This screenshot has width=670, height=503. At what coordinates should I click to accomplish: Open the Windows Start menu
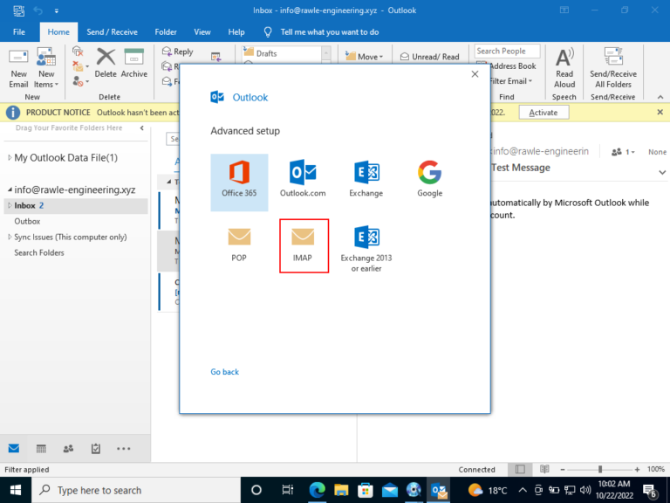click(x=16, y=490)
